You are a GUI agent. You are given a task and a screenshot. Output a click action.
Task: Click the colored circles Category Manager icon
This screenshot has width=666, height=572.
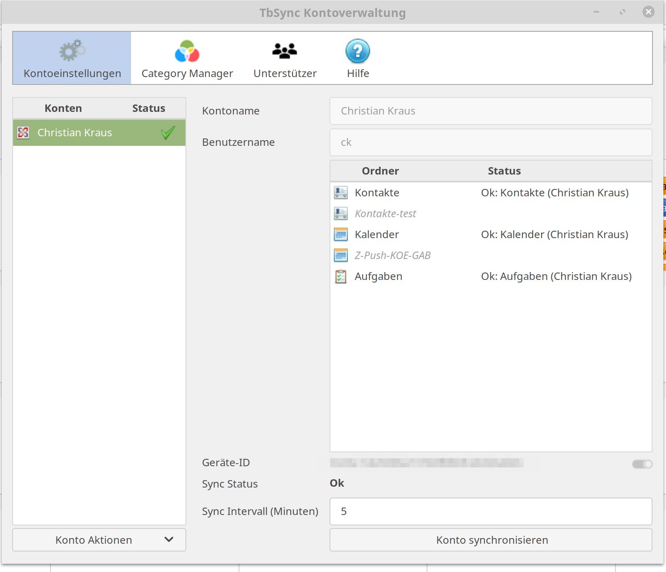click(x=187, y=51)
